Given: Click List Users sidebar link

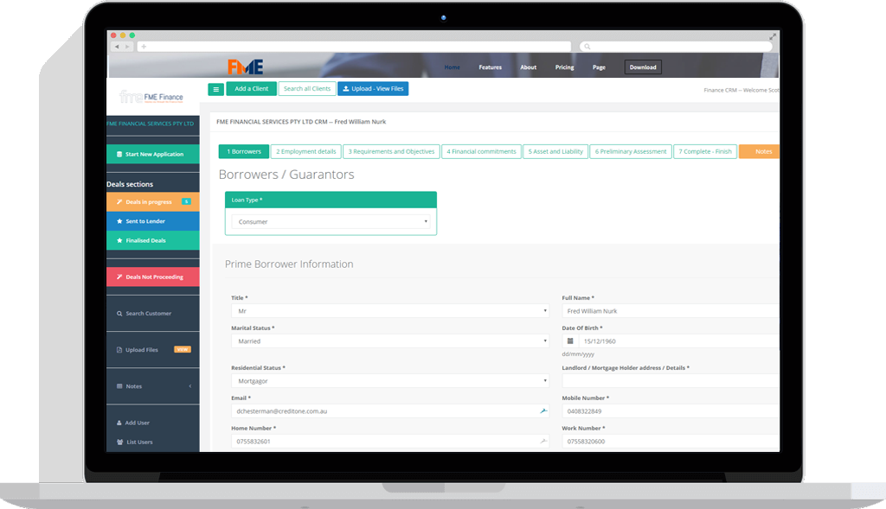Looking at the screenshot, I should (x=139, y=442).
